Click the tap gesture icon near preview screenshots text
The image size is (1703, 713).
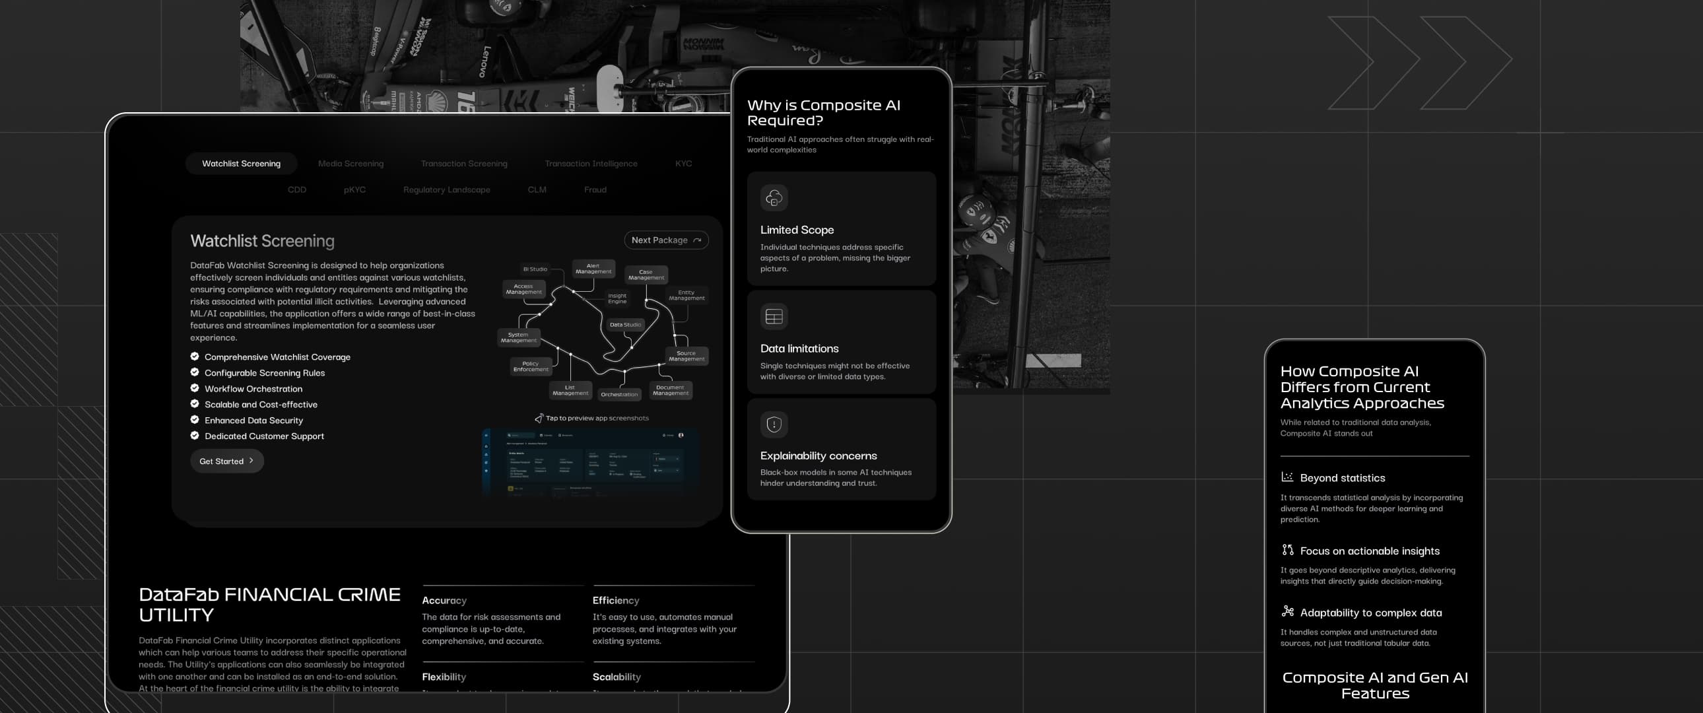point(539,417)
